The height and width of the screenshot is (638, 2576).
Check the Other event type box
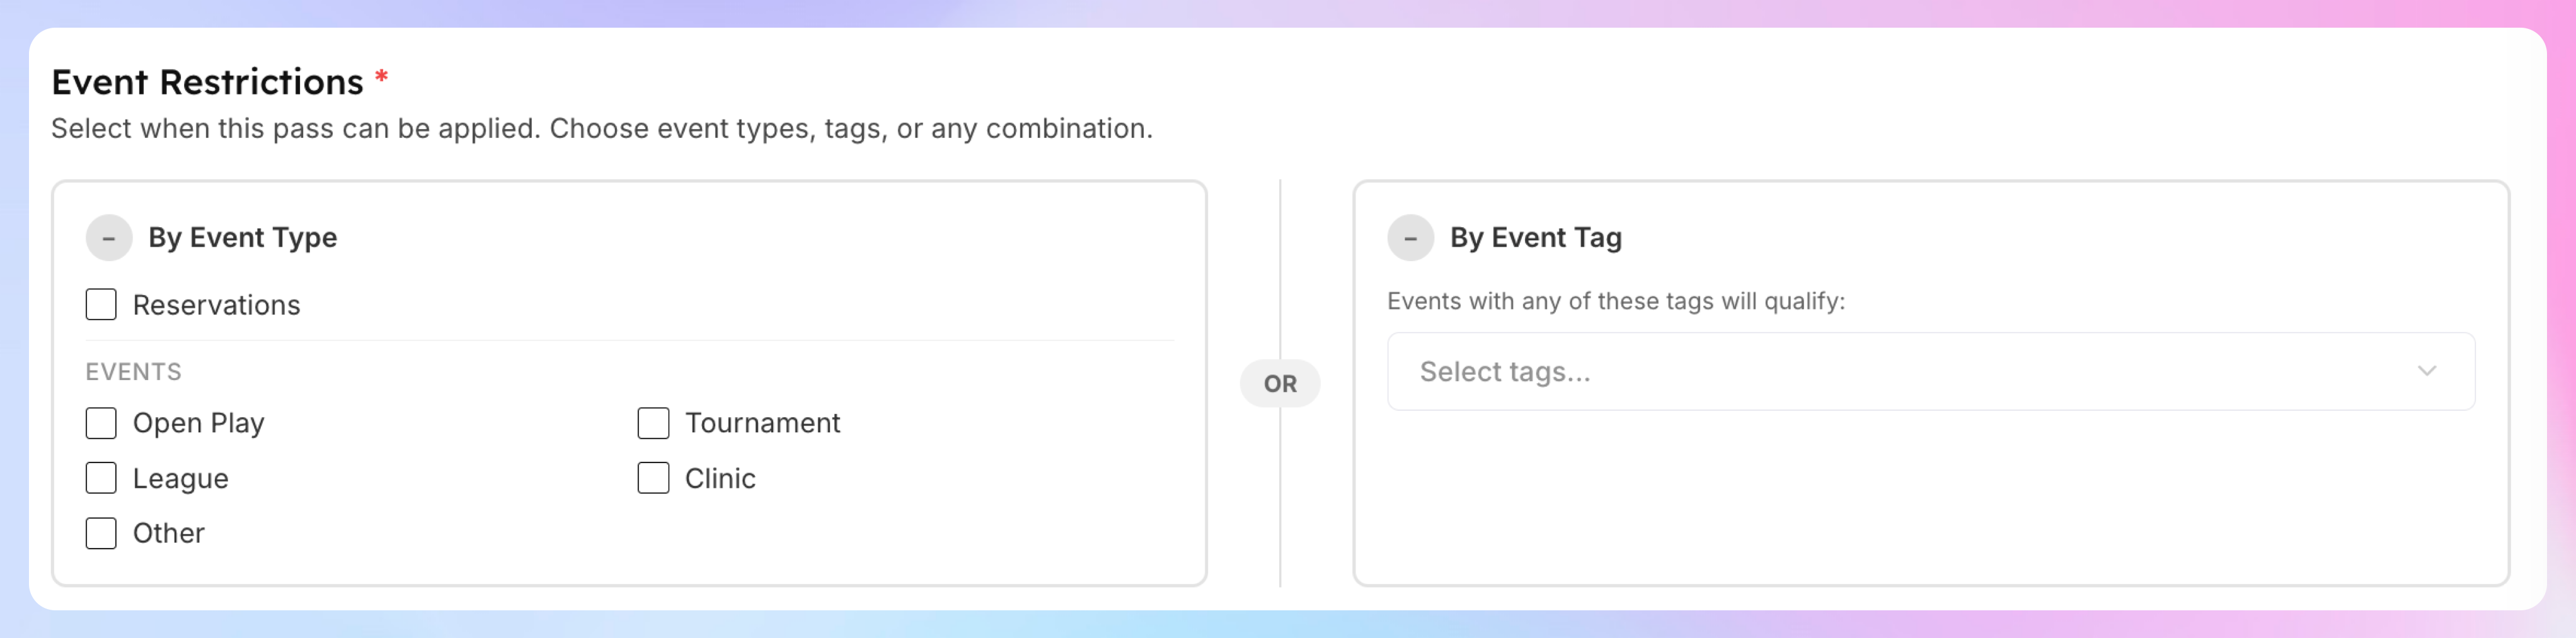(x=101, y=533)
